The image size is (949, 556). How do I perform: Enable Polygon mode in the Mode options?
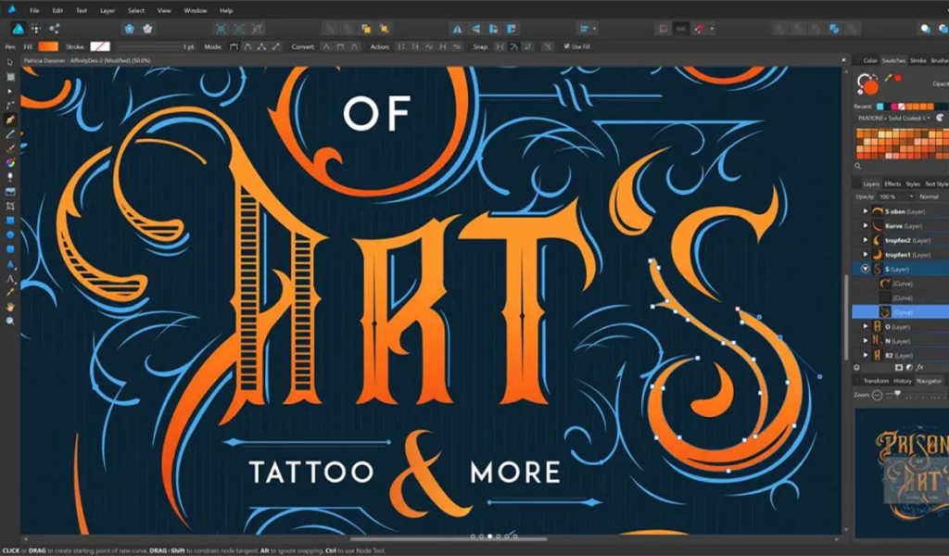[x=261, y=46]
